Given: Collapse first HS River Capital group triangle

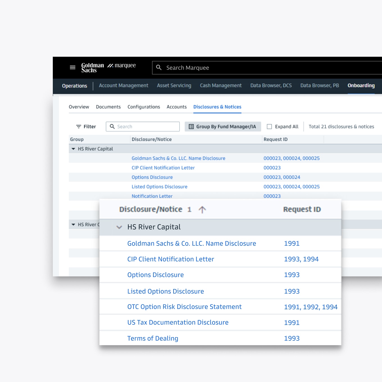Looking at the screenshot, I should (x=73, y=149).
